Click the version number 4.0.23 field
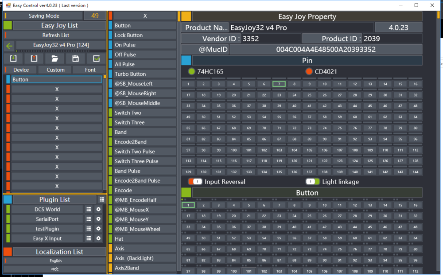This screenshot has width=443, height=277. pyautogui.click(x=398, y=27)
